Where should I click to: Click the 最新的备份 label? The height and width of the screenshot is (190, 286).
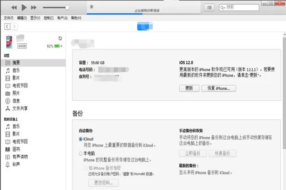click(189, 166)
